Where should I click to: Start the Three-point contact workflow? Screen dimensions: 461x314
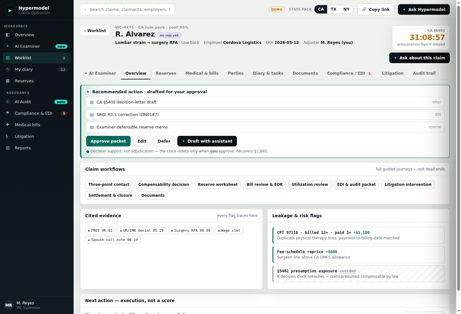(x=109, y=185)
